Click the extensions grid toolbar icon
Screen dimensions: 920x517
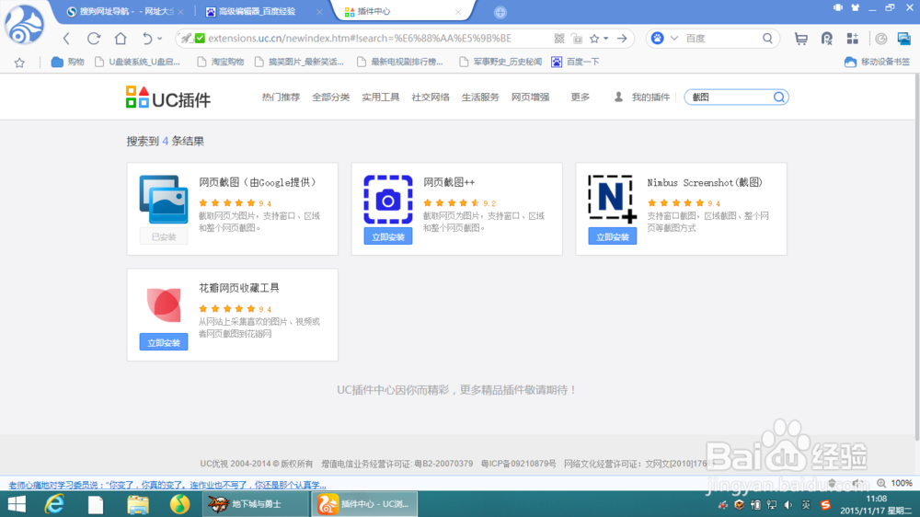[x=853, y=39]
